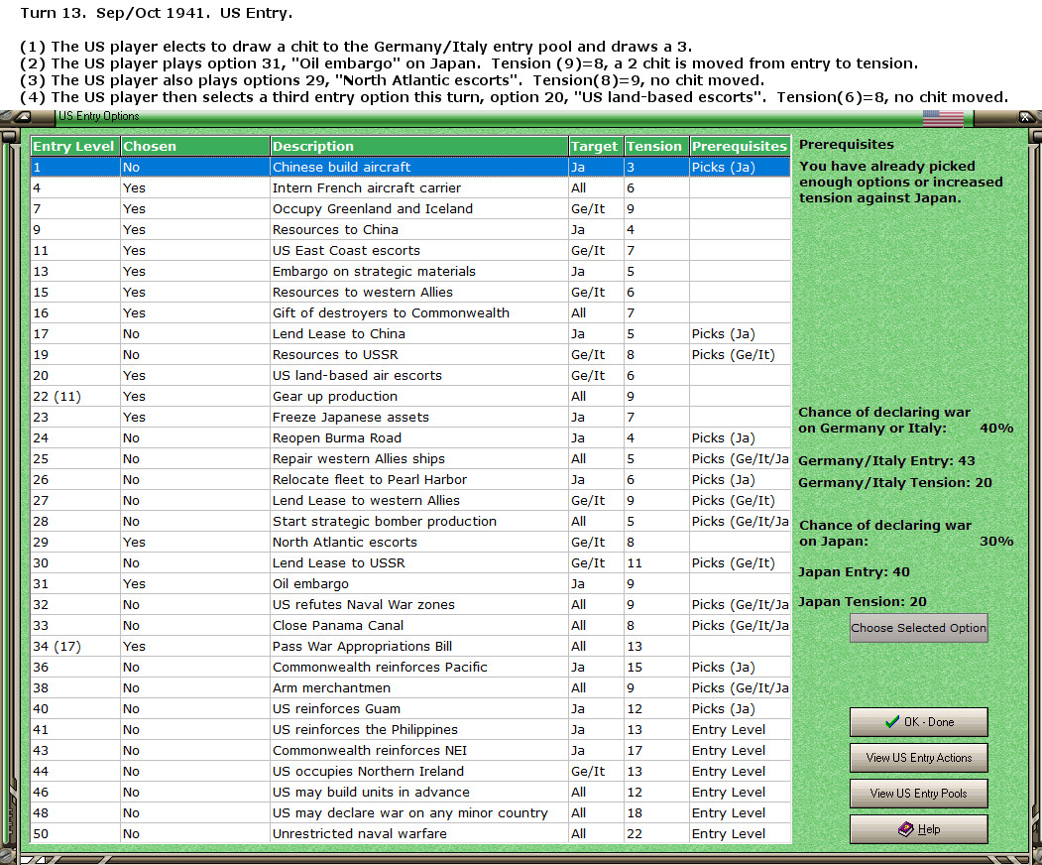The height and width of the screenshot is (865, 1042).
Task: Click the Entry Level column header
Action: (75, 146)
